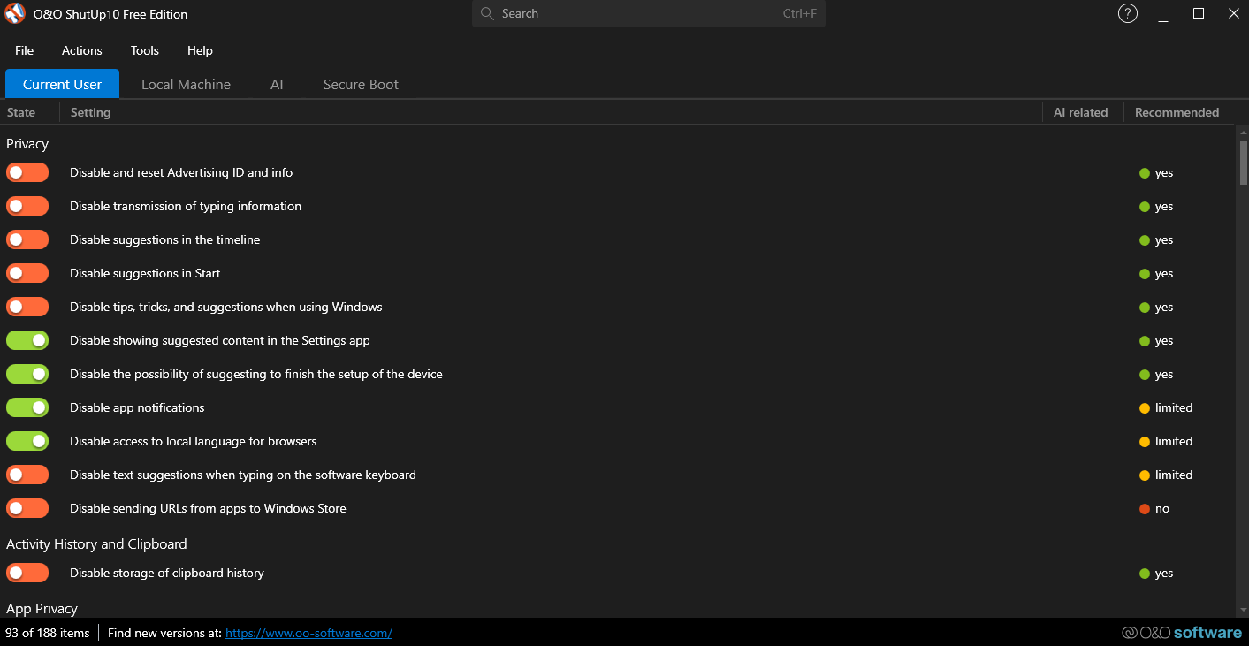Open the Tools menu
The image size is (1249, 646).
coord(145,50)
